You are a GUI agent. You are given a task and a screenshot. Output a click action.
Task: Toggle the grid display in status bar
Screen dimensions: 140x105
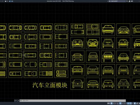point(111,103)
